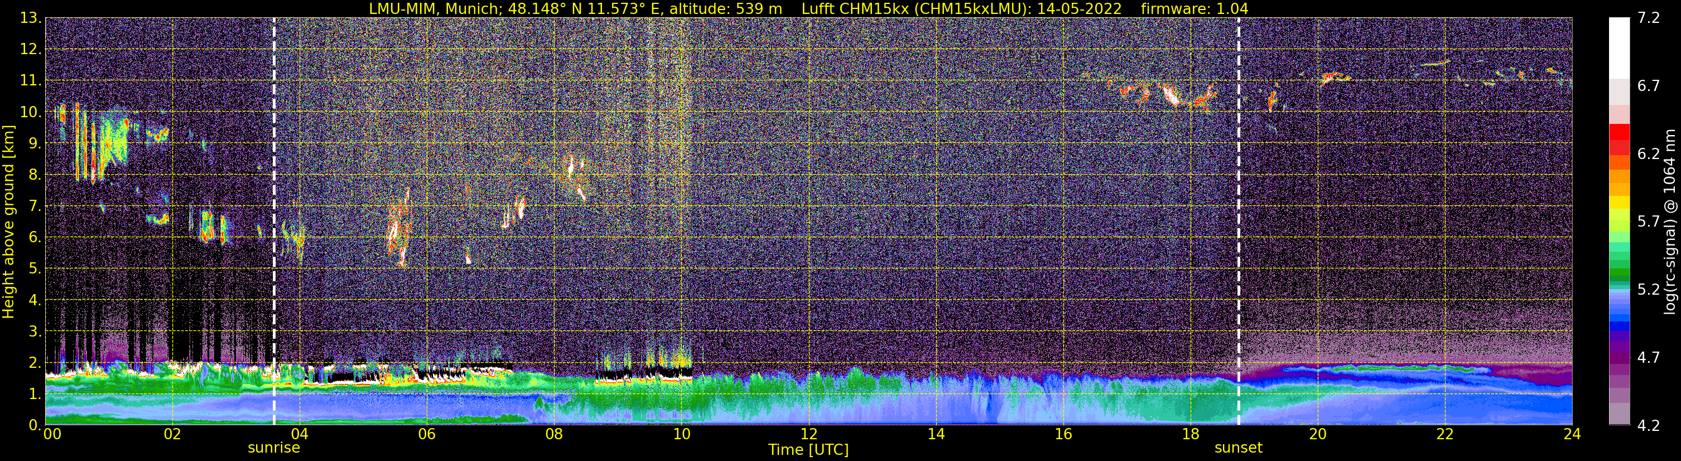1681x461 pixels.
Task: Click the '8.' tick on the height axis
Action: 35,174
